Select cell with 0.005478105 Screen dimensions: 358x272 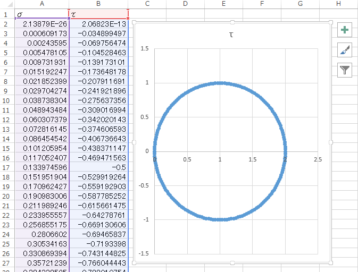42,53
